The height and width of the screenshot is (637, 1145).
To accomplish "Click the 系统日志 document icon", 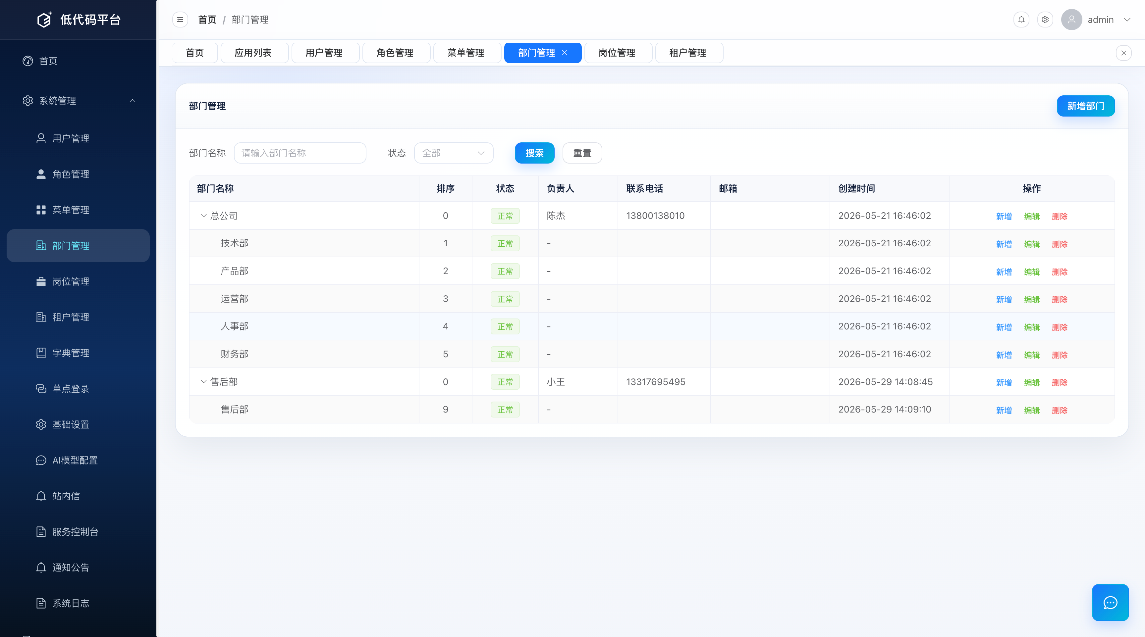I will pyautogui.click(x=41, y=603).
